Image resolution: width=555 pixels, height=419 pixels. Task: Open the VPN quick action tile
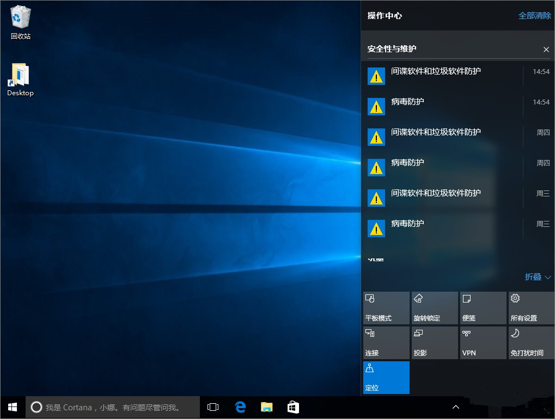click(x=483, y=343)
